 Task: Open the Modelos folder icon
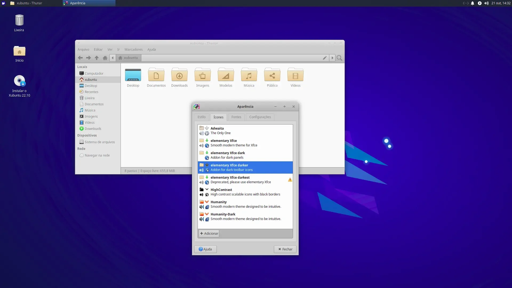226,74
